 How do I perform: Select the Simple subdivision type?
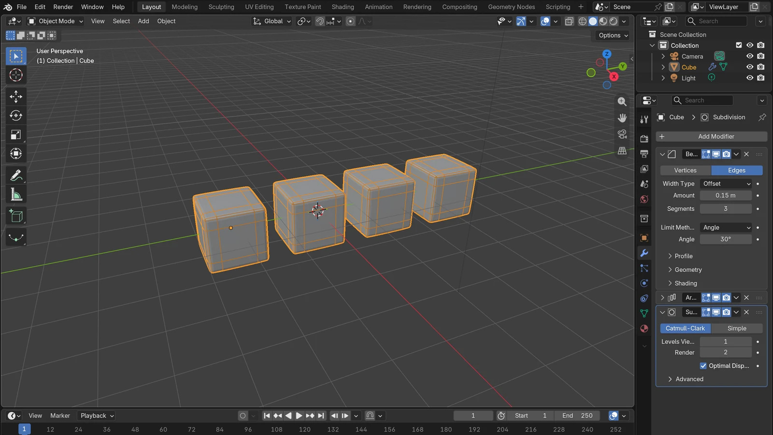click(x=737, y=328)
